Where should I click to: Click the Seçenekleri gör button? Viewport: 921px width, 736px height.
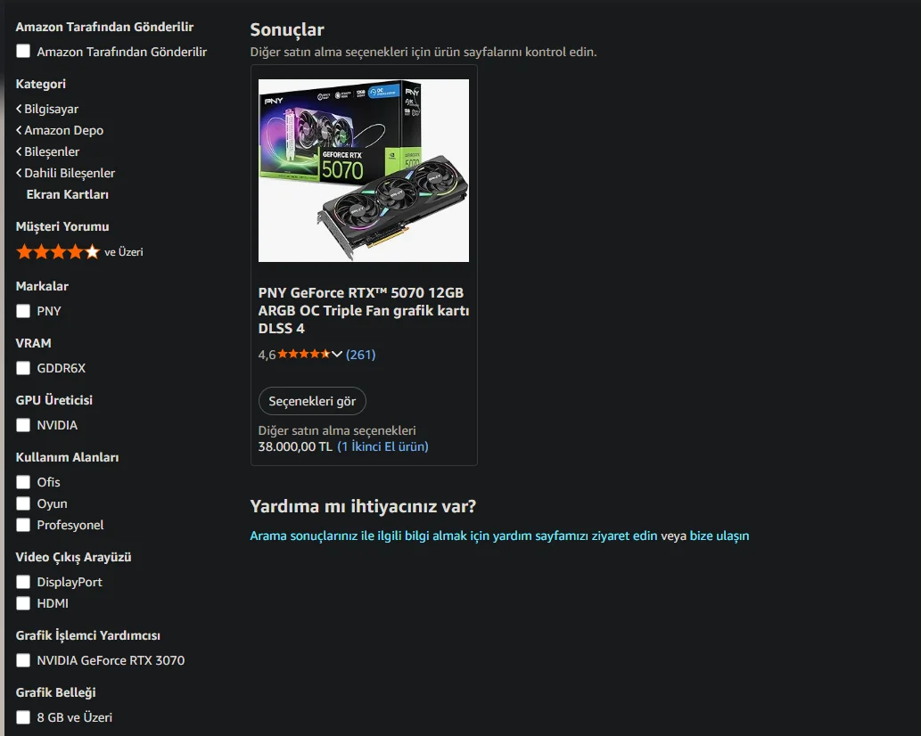(312, 402)
